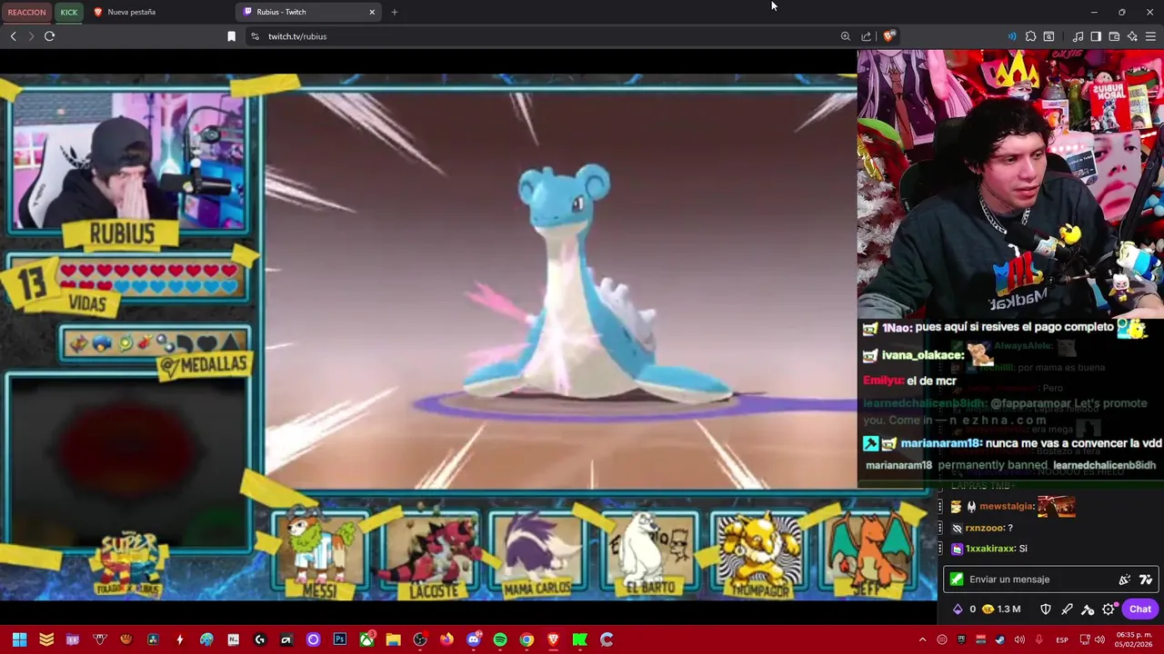Open the Epic Games icon in the tray
The width and height of the screenshot is (1164, 654).
point(961,639)
